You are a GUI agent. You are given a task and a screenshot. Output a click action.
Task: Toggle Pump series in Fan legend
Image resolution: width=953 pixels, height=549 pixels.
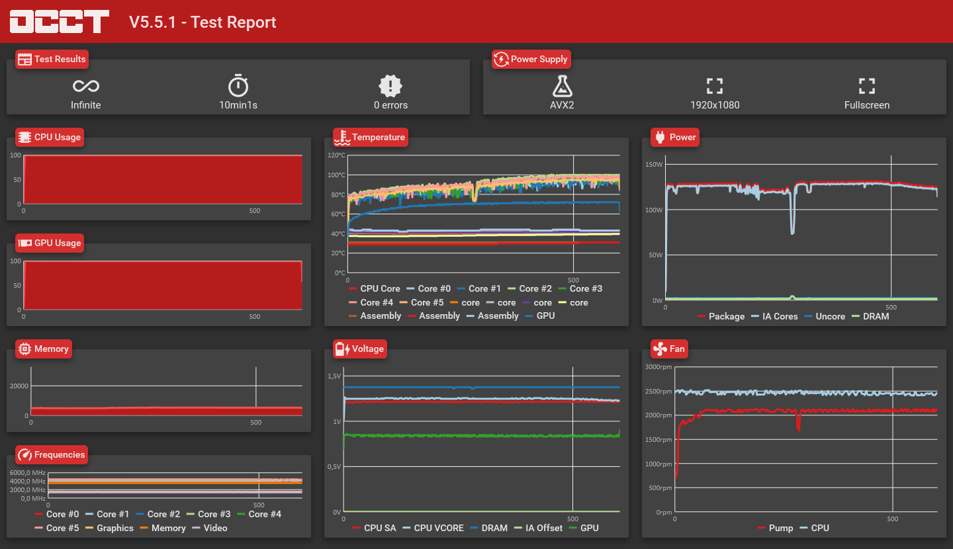[775, 528]
